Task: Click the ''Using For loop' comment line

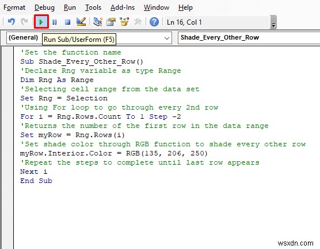Action: click(119, 107)
